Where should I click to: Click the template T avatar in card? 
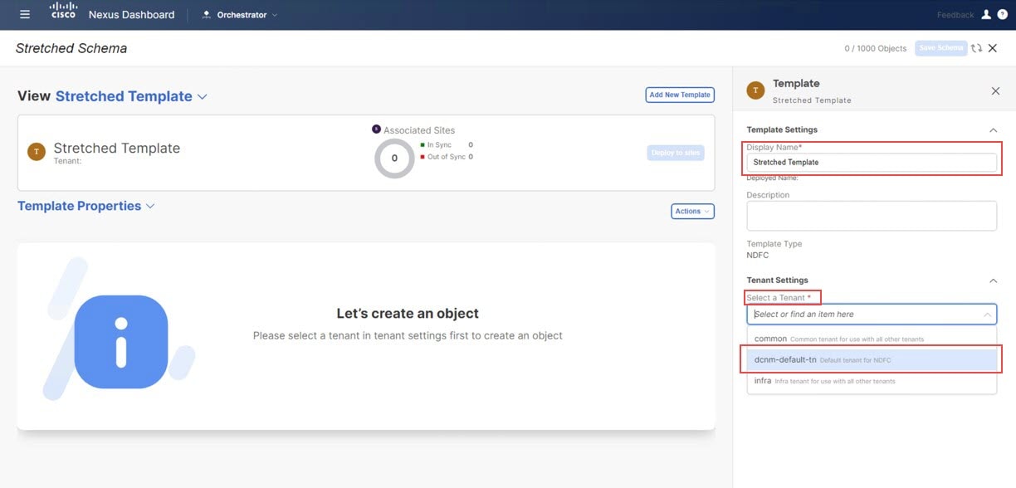37,151
